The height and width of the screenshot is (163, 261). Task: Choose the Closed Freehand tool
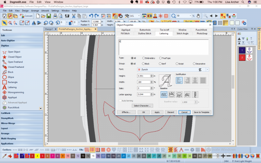pyautogui.click(x=13, y=67)
